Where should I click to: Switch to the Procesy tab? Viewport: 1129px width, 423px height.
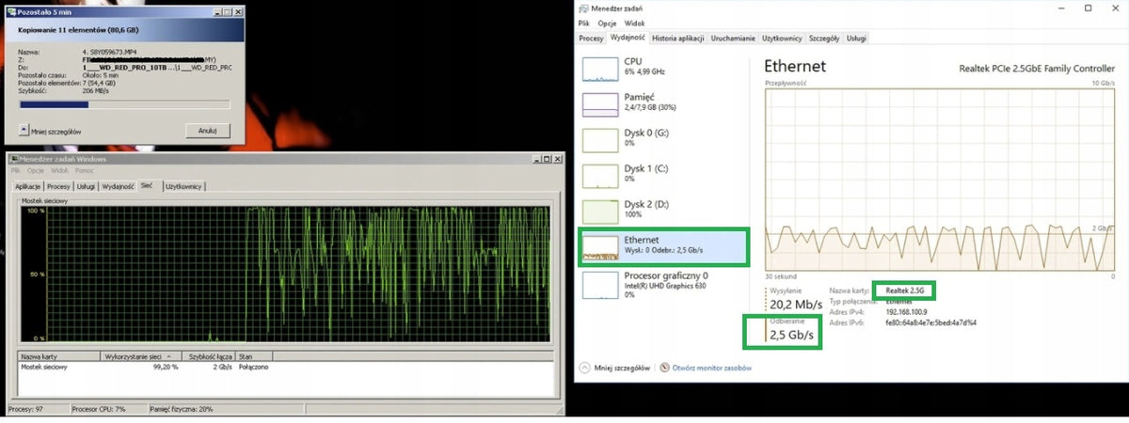click(x=591, y=39)
